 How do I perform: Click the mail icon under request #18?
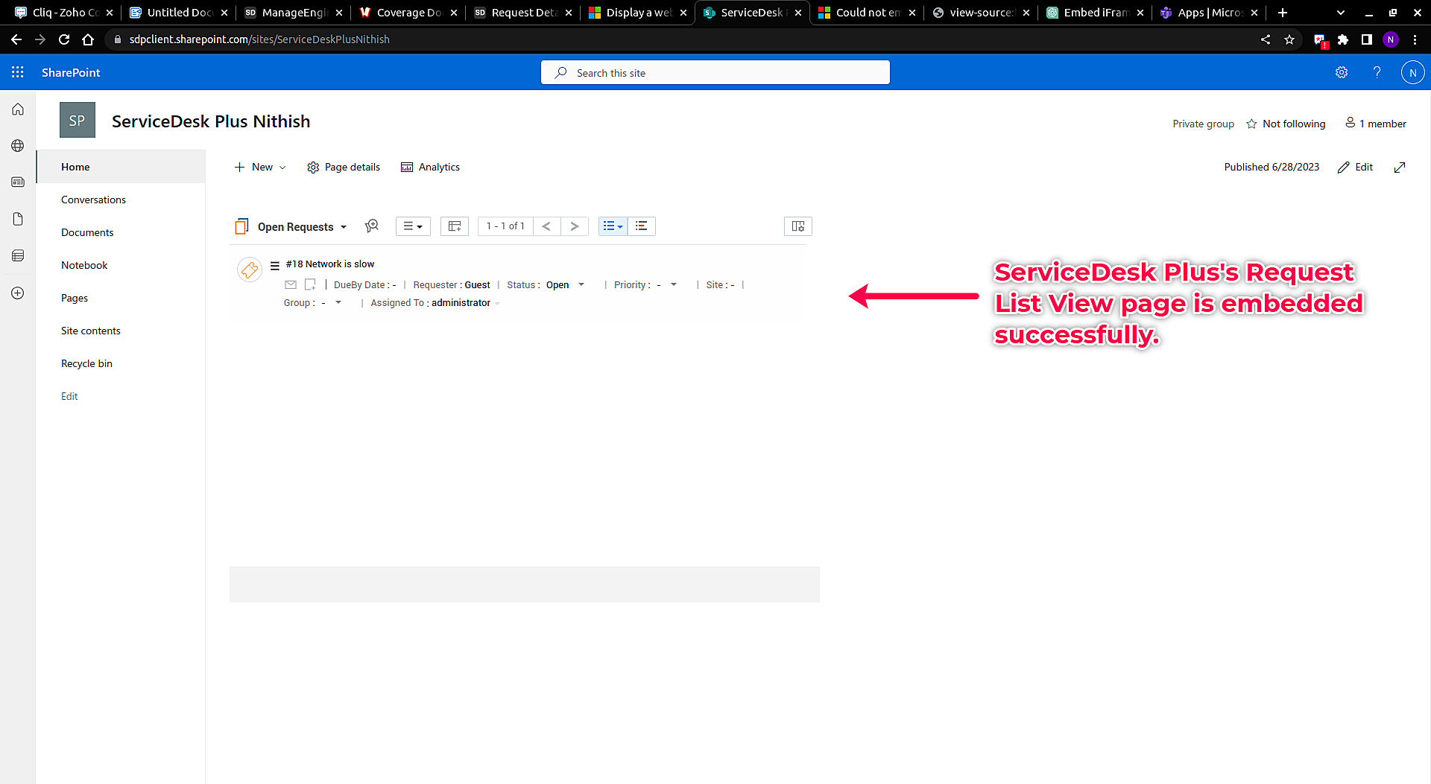pos(291,284)
